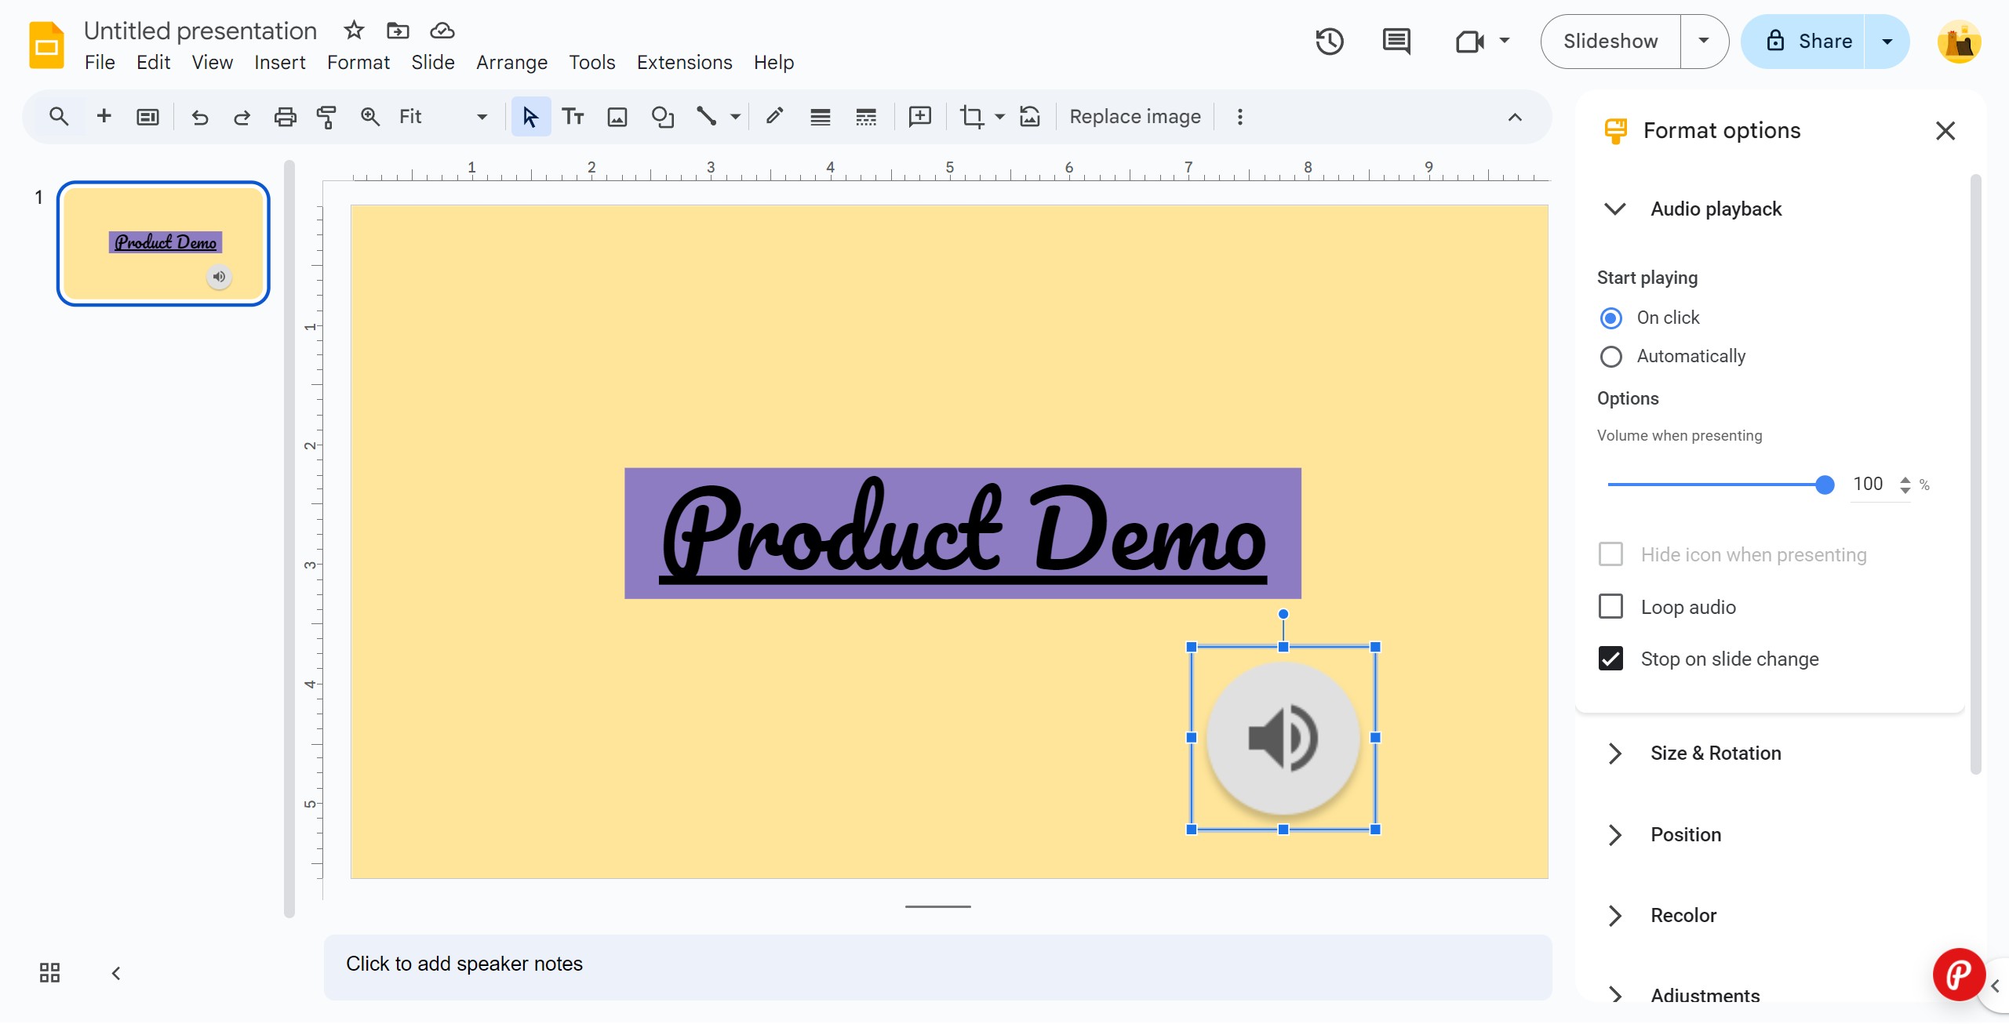Select slide 1 thumbnail
This screenshot has width=2009, height=1024.
coord(163,244)
